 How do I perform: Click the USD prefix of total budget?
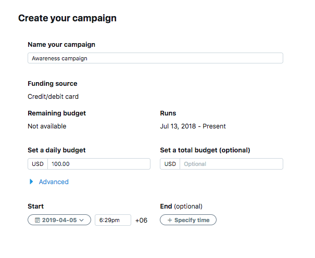click(x=170, y=164)
